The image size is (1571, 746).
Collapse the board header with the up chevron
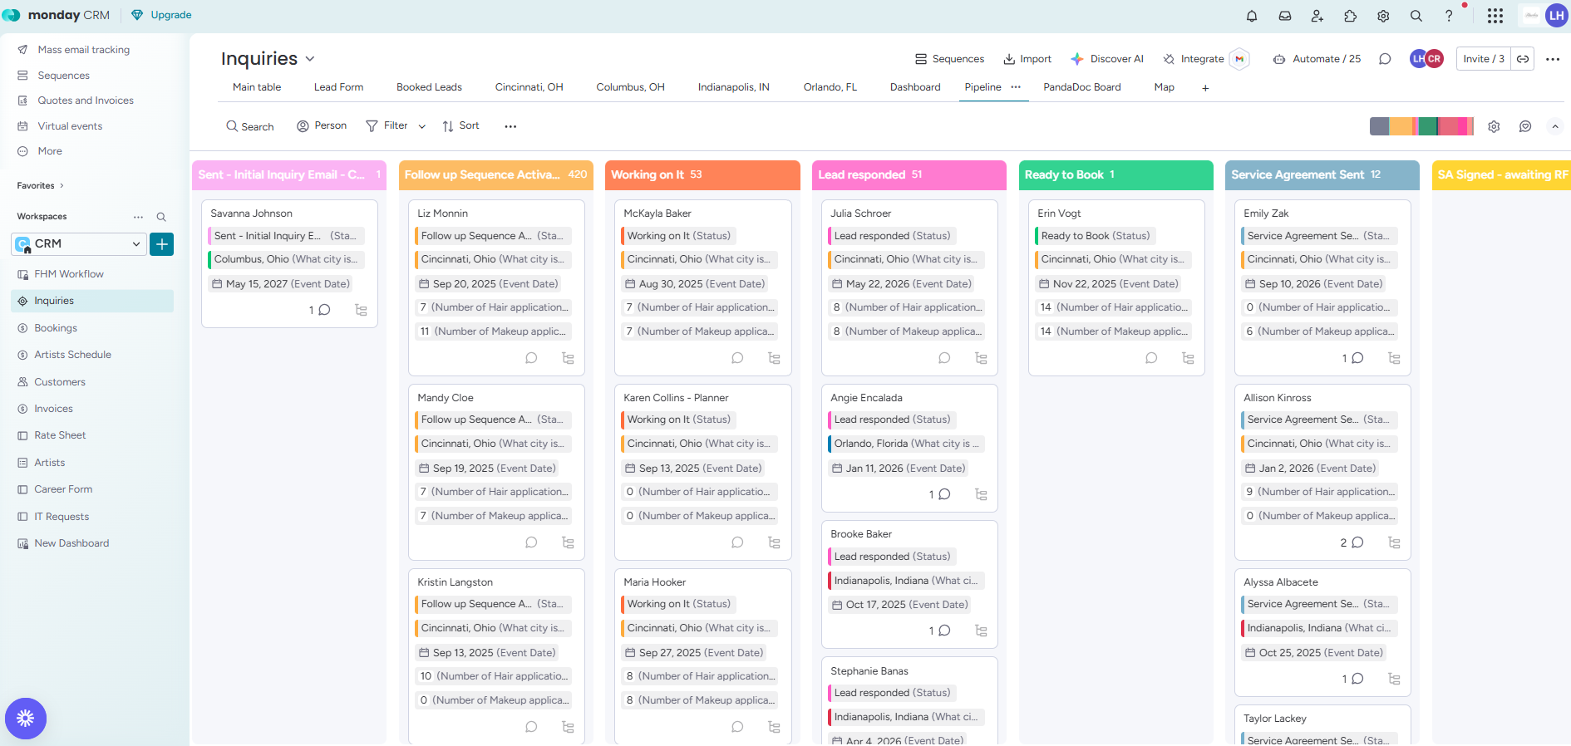point(1554,126)
